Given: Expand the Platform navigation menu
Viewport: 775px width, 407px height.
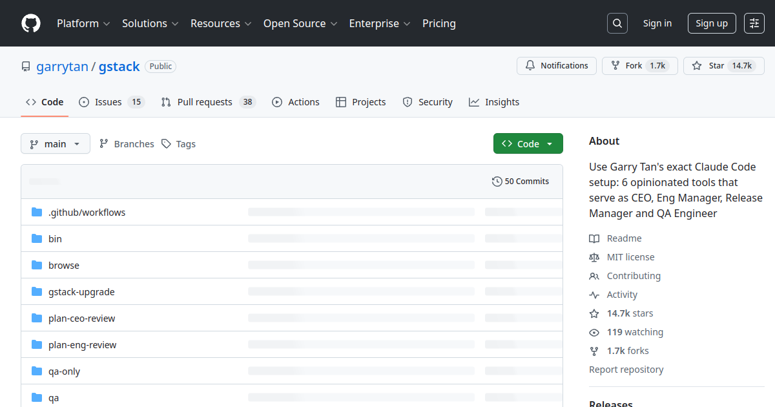Looking at the screenshot, I should click(83, 23).
